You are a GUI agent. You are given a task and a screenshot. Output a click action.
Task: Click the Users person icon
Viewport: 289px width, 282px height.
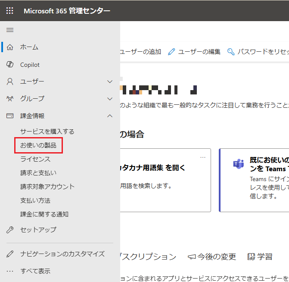[x=10, y=81]
